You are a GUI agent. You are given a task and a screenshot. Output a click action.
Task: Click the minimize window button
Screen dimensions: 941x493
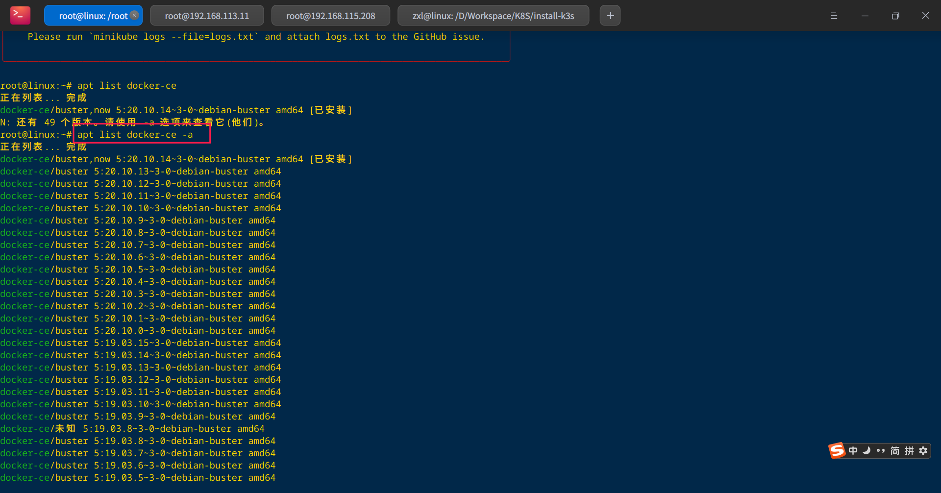click(865, 15)
